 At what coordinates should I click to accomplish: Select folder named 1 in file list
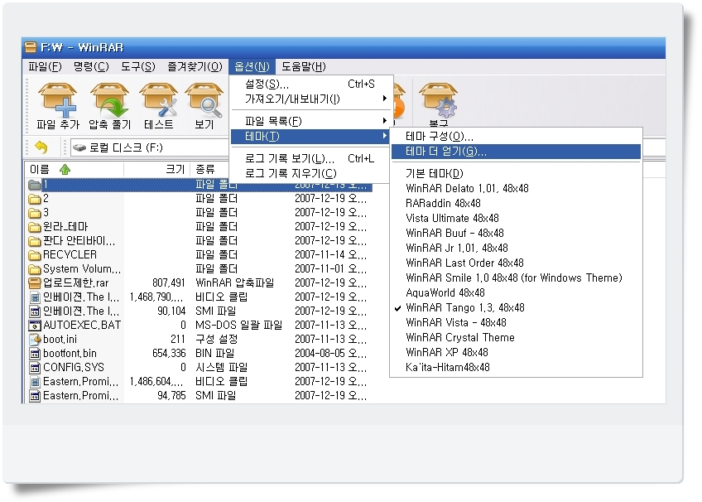point(200,185)
